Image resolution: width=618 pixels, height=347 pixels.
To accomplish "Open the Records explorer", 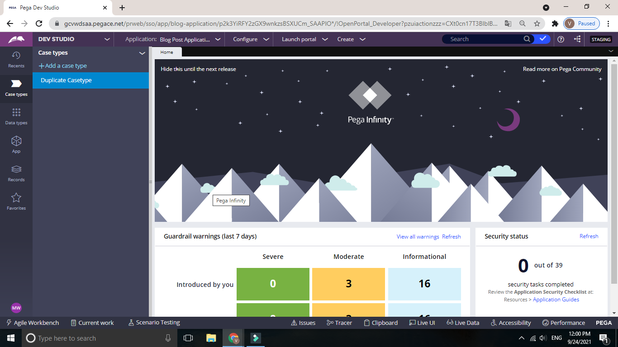I will click(x=16, y=173).
